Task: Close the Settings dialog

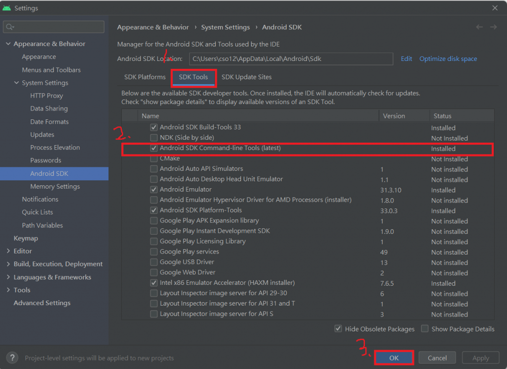Action: pos(495,8)
